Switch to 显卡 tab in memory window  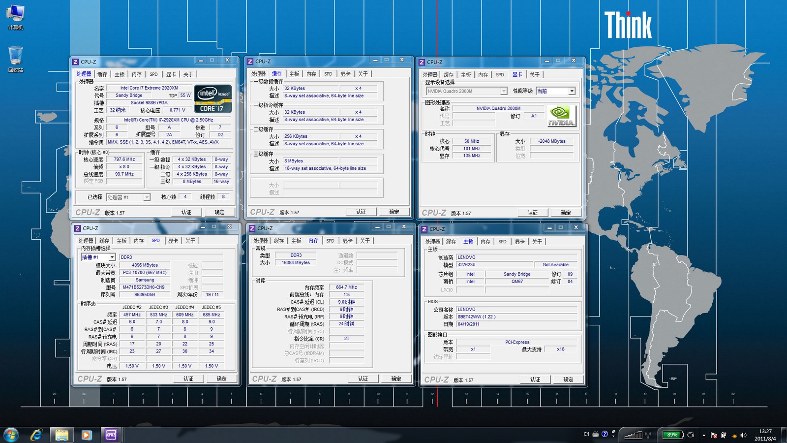point(347,241)
